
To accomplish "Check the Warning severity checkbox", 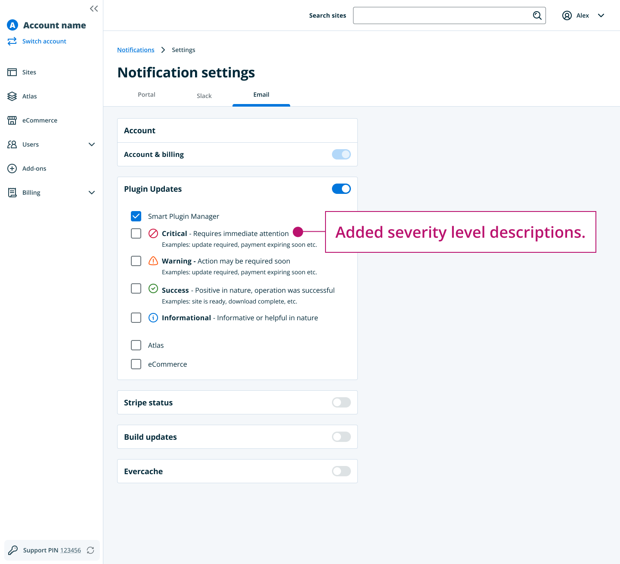I will tap(136, 261).
